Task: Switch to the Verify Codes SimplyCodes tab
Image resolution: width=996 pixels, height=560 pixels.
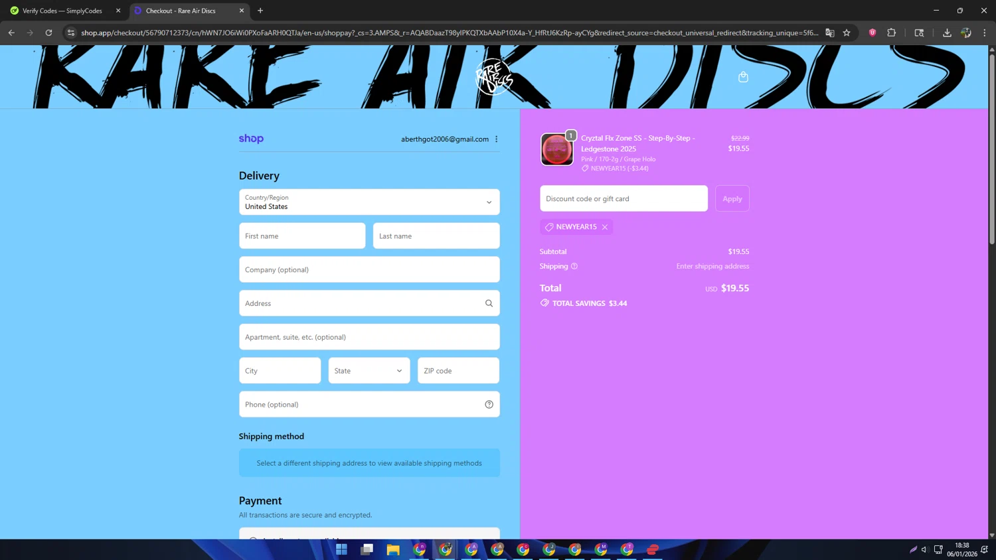Action: (62, 11)
